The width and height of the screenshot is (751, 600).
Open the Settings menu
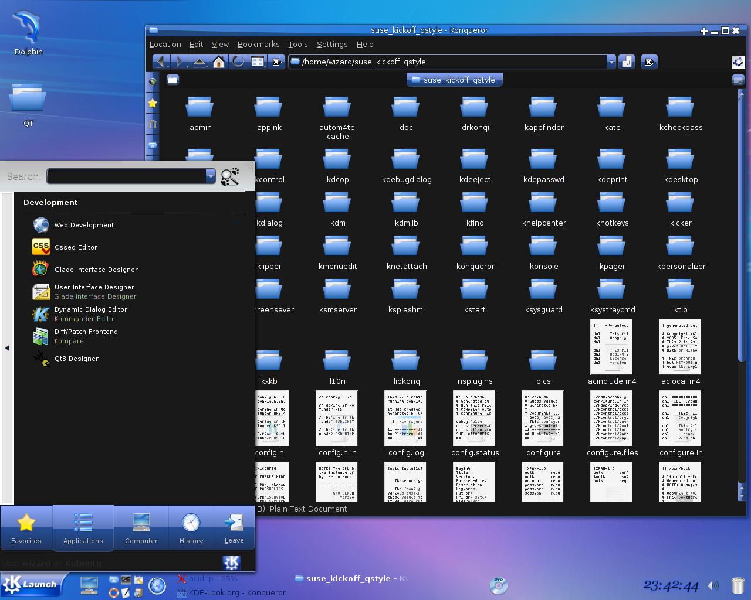tap(332, 44)
